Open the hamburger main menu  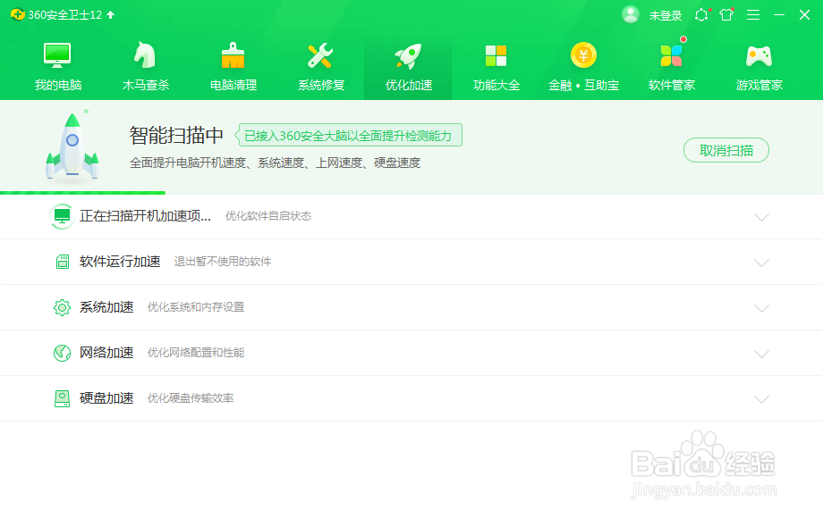[755, 14]
